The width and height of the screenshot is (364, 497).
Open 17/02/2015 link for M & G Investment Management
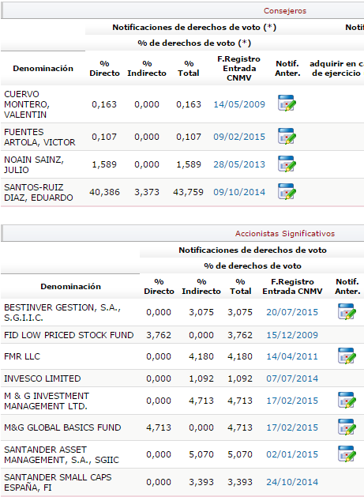[x=292, y=401]
